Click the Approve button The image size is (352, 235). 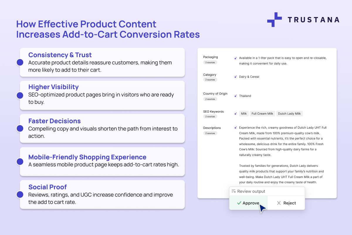248,203
